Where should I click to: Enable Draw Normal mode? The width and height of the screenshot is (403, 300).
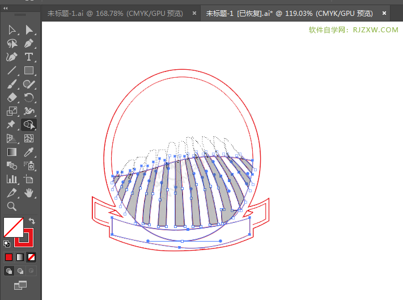pos(9,271)
